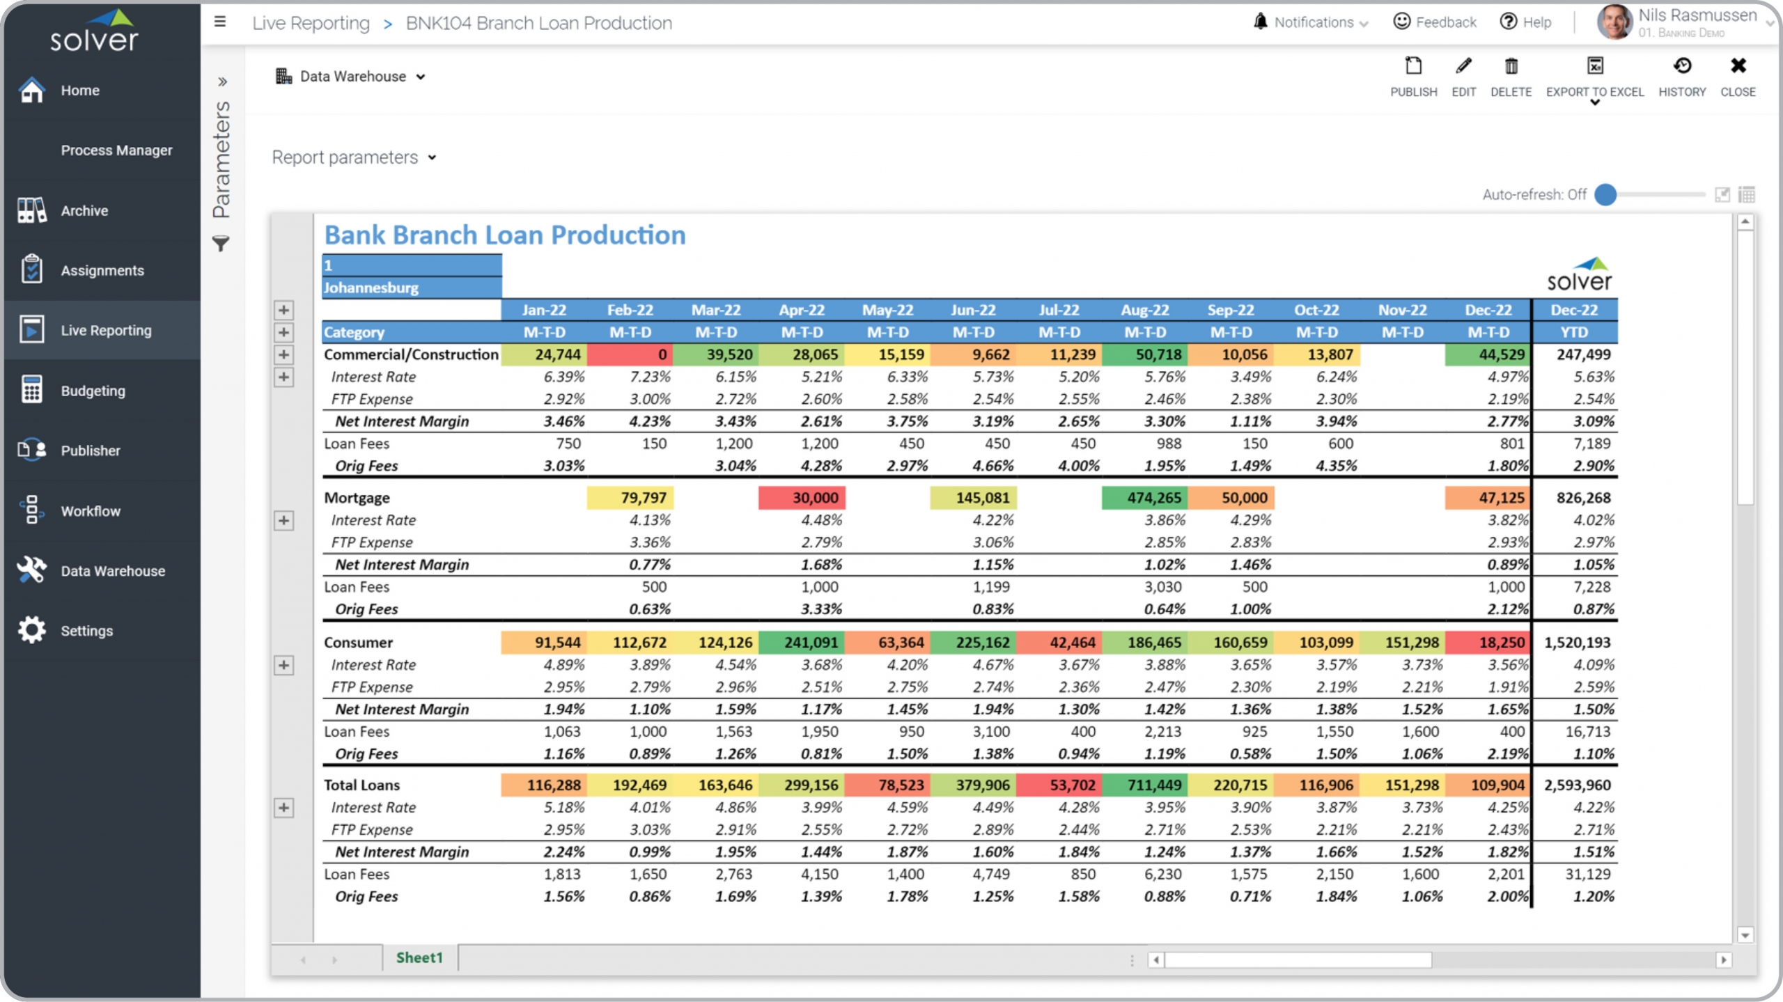The width and height of the screenshot is (1783, 1002).
Task: Click the Live Reporting breadcrumb link
Action: [311, 23]
